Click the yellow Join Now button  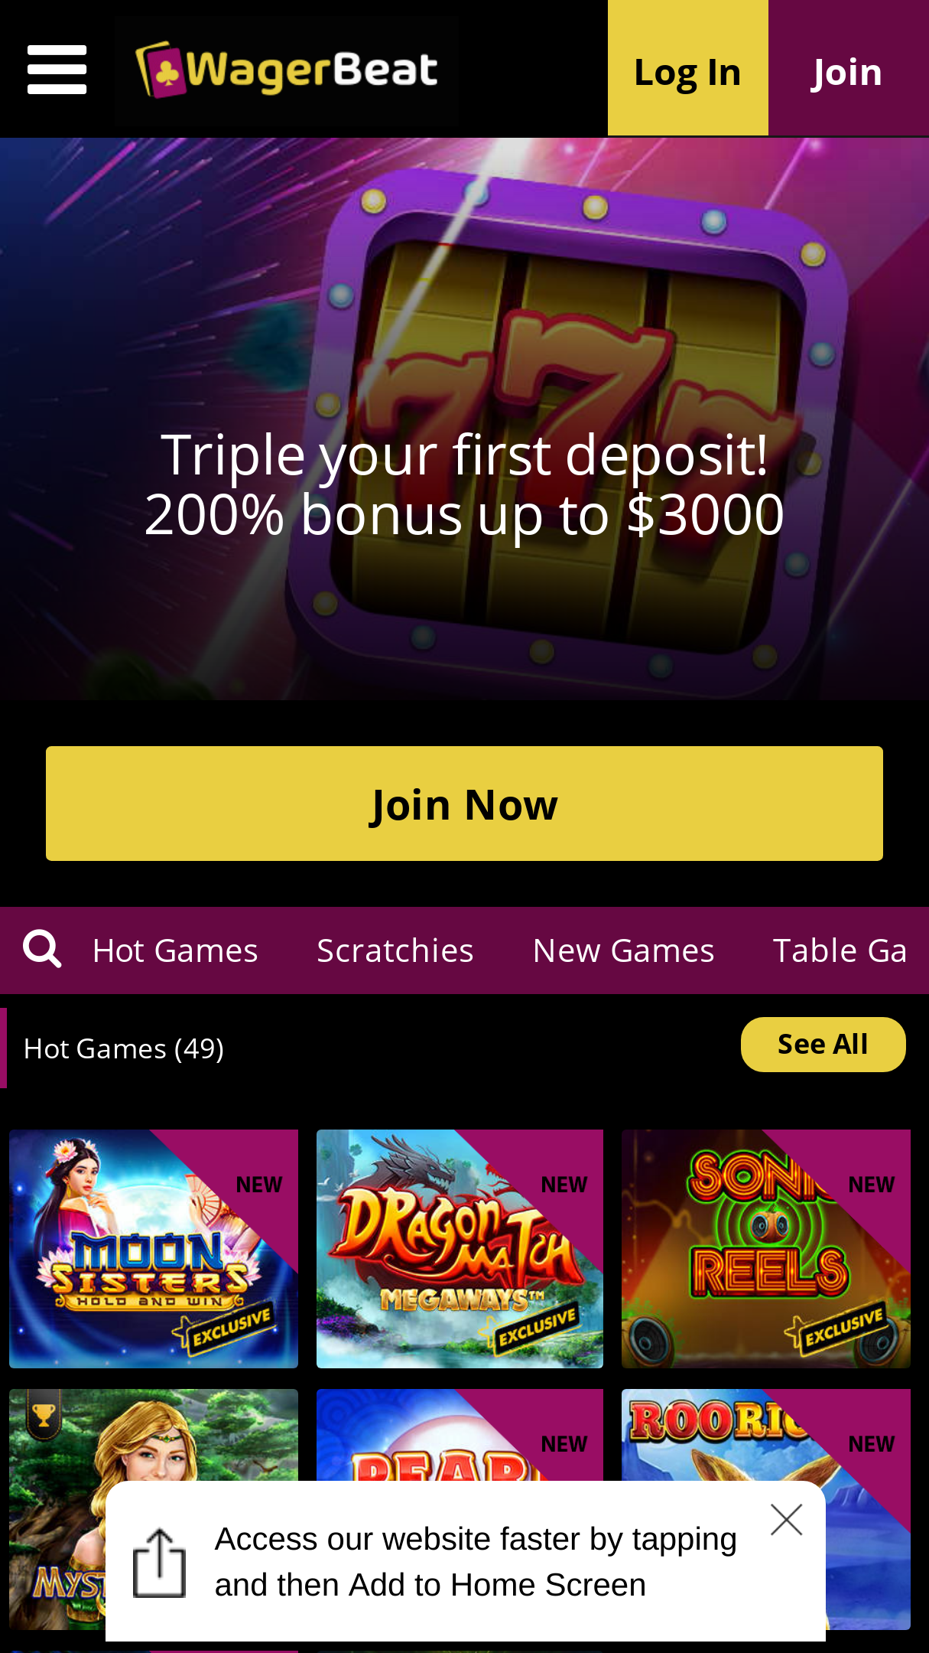464,804
